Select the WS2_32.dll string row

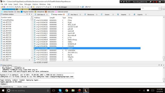pyautogui.click(x=87, y=25)
